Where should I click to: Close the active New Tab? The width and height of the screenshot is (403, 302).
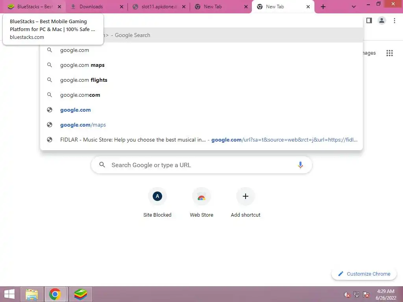(308, 7)
